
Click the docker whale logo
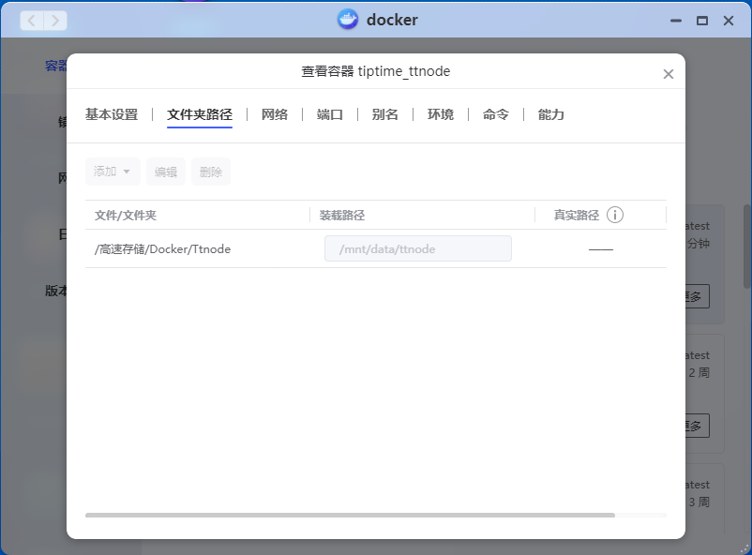(x=348, y=20)
